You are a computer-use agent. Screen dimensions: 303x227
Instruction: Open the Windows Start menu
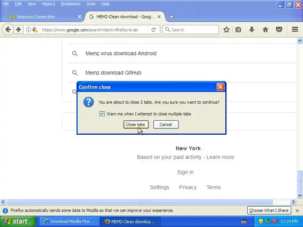(x=18, y=221)
